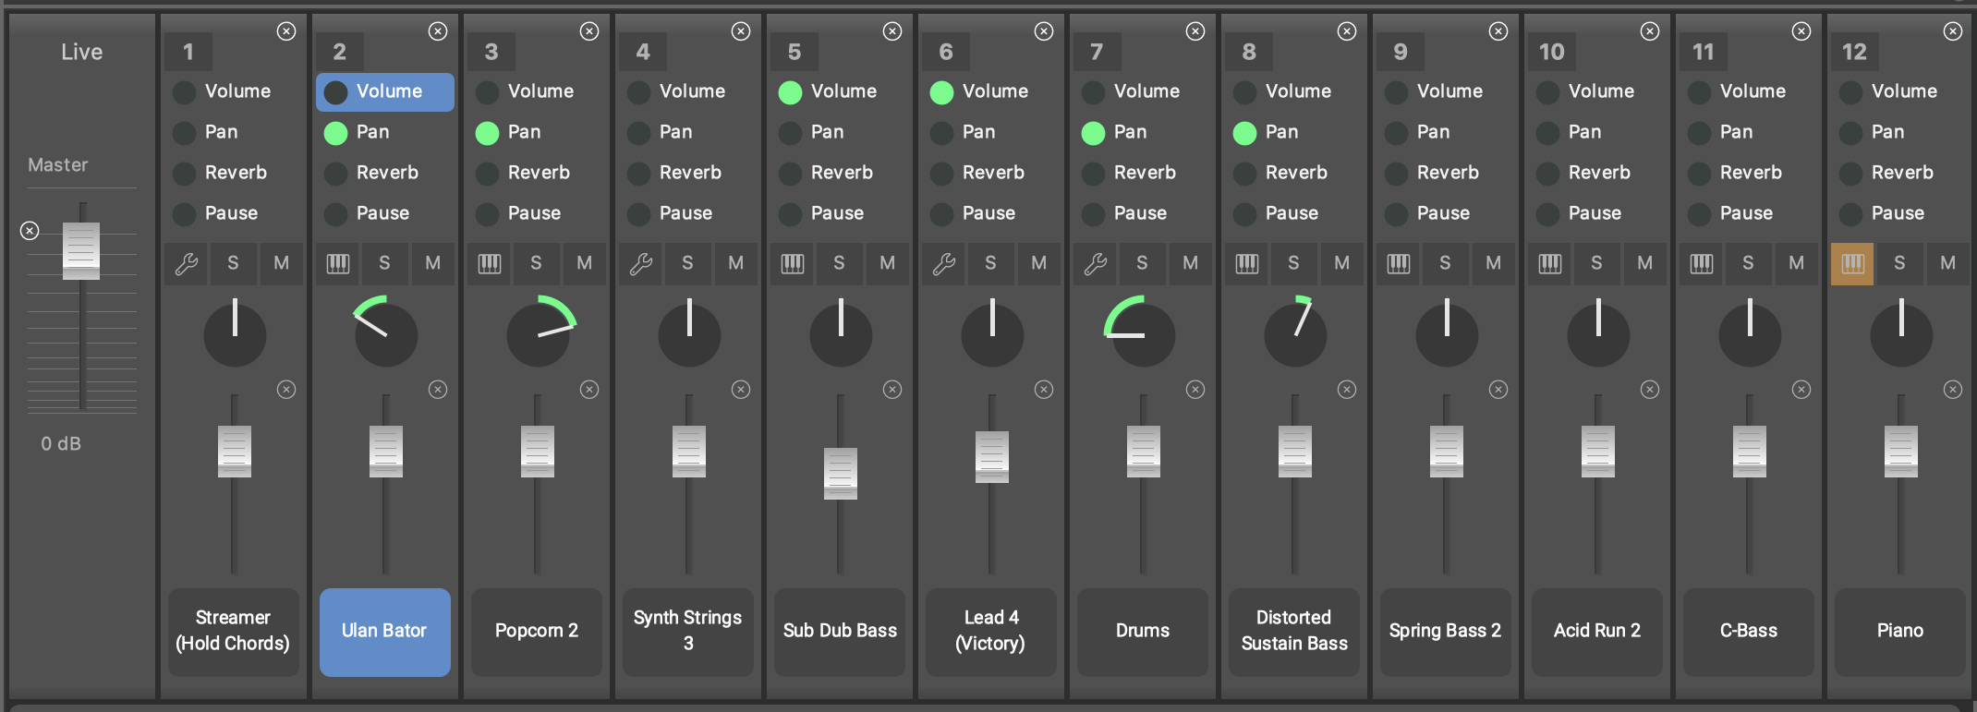The width and height of the screenshot is (1977, 712).
Task: Turn on Pause for channel 6
Action: [x=941, y=214]
